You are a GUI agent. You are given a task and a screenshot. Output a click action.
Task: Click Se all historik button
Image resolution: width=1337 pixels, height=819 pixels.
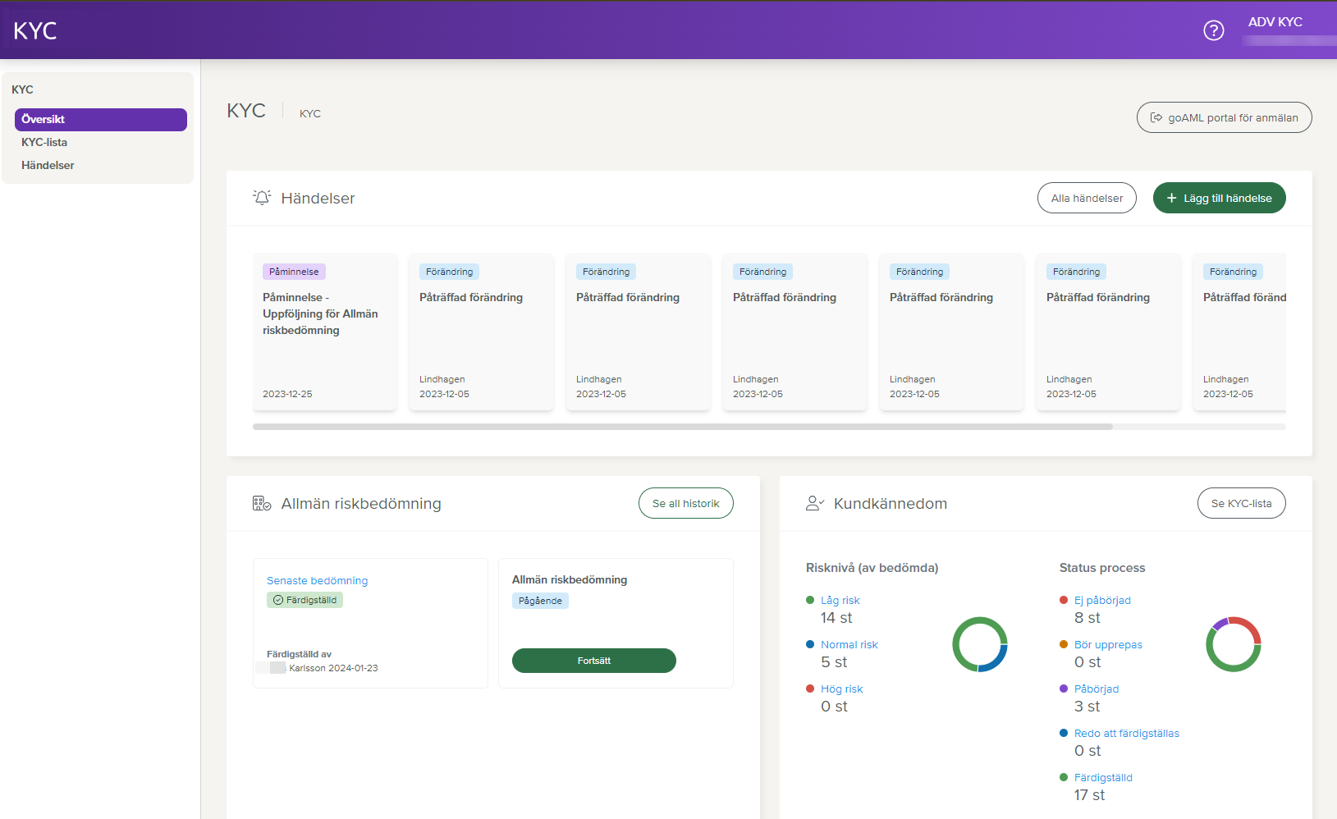tap(685, 503)
